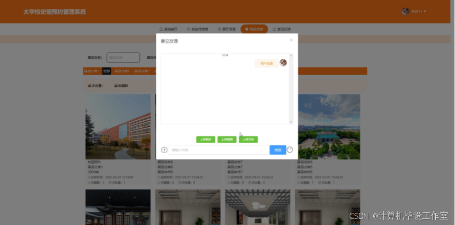Screen dimensions: 455x225
Task: Click 展品名称8 text
Action: click(165, 162)
